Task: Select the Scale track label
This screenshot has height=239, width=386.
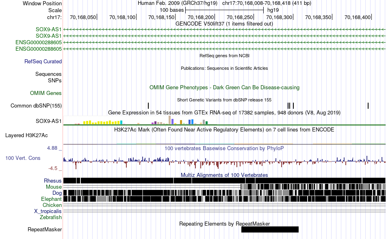Action: click(55, 10)
